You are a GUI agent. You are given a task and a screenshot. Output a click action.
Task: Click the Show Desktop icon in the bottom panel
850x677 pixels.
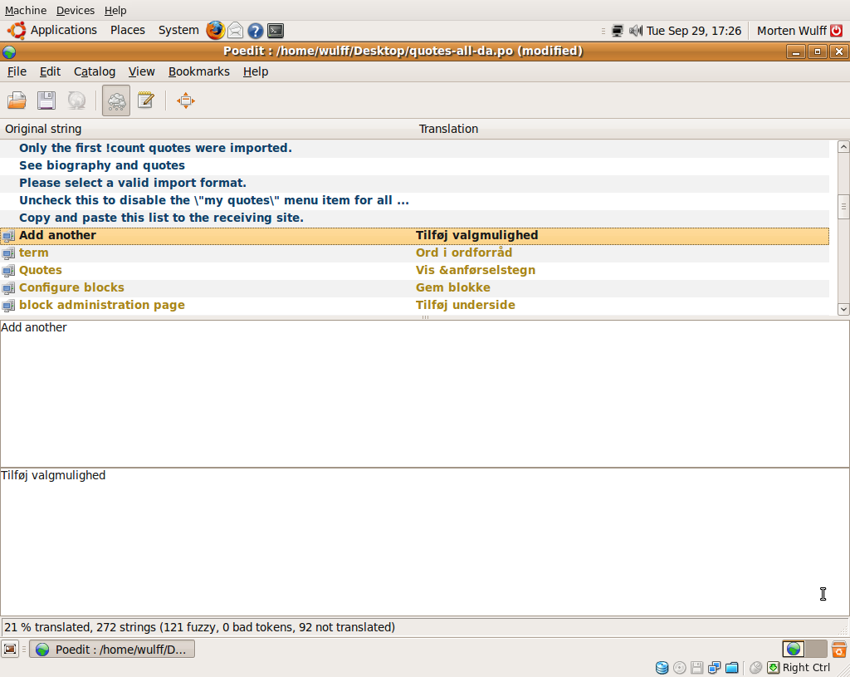coord(10,649)
